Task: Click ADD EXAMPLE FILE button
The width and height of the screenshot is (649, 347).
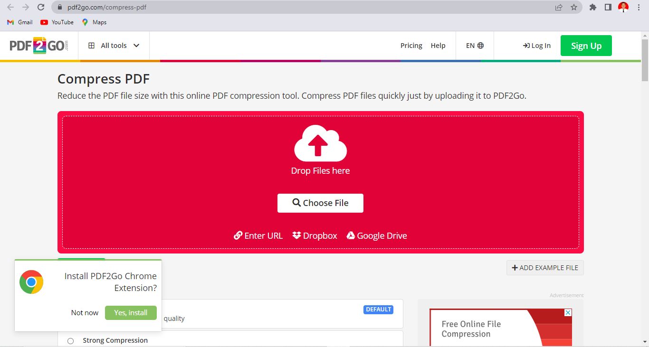Action: coord(545,268)
